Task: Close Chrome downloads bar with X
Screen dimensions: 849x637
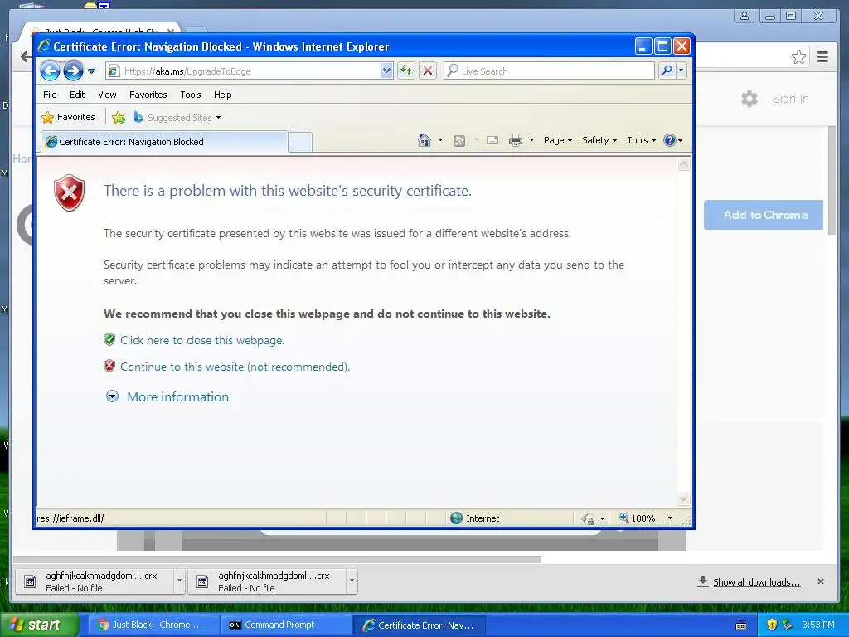Action: pos(821,581)
